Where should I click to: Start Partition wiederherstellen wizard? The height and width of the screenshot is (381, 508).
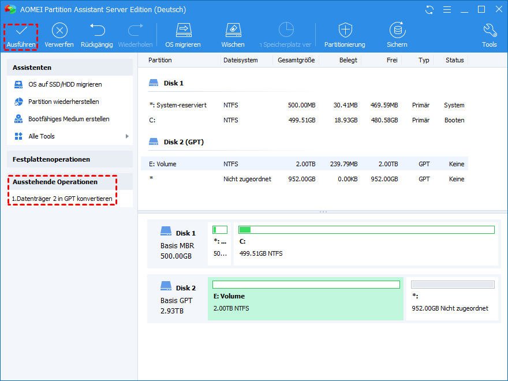pos(63,102)
